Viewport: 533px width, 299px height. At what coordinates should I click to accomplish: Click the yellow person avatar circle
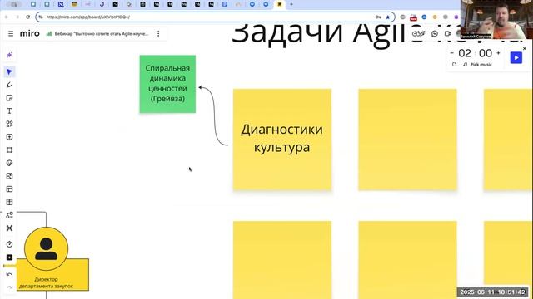coord(47,249)
